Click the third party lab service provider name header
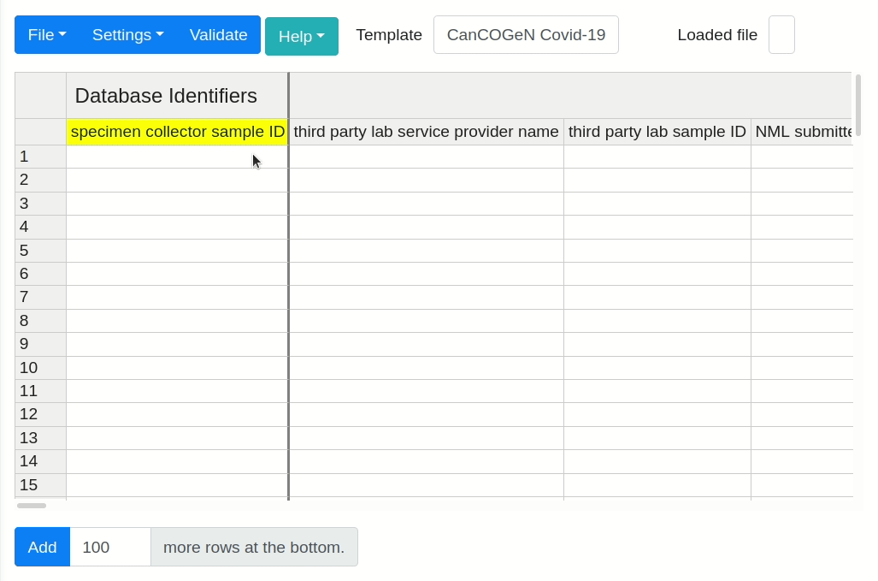The width and height of the screenshot is (878, 581). click(426, 132)
